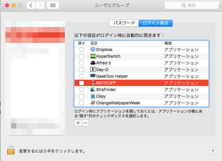
Task: Select the XtraFinder row name
Action: (106, 90)
